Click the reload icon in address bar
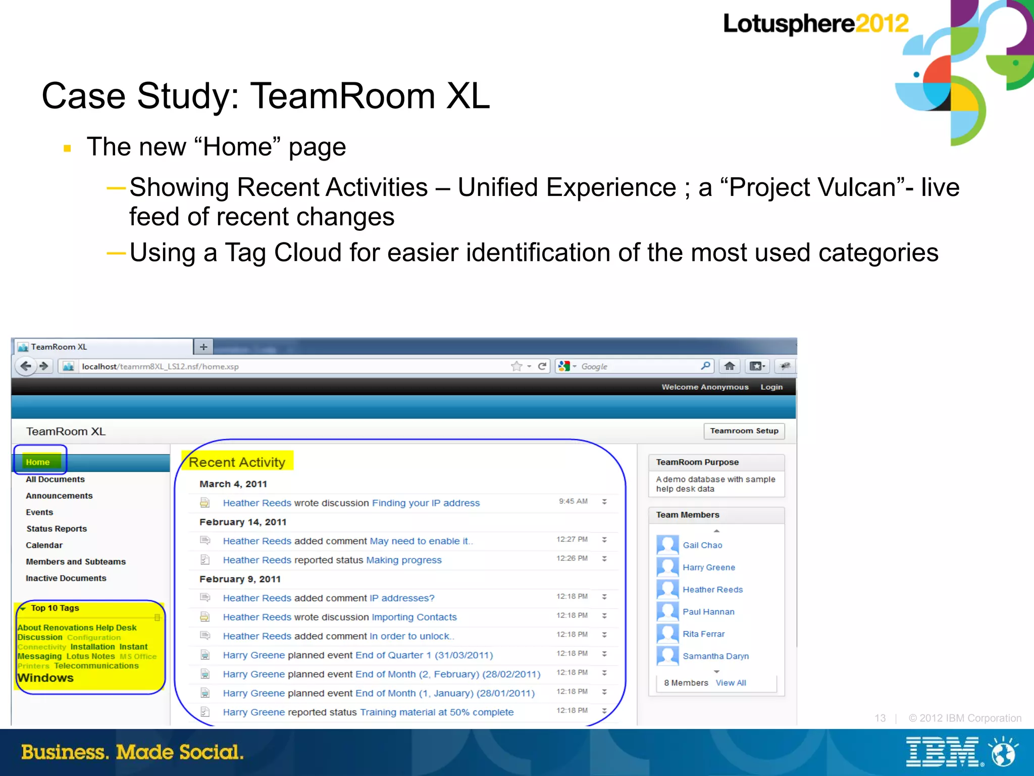Image resolution: width=1034 pixels, height=776 pixels. coord(542,366)
